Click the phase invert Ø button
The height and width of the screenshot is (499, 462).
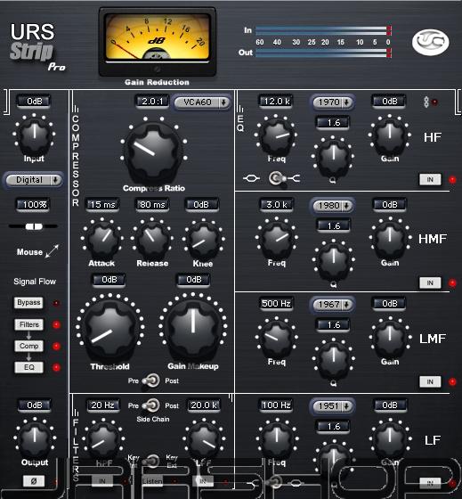tap(34, 481)
